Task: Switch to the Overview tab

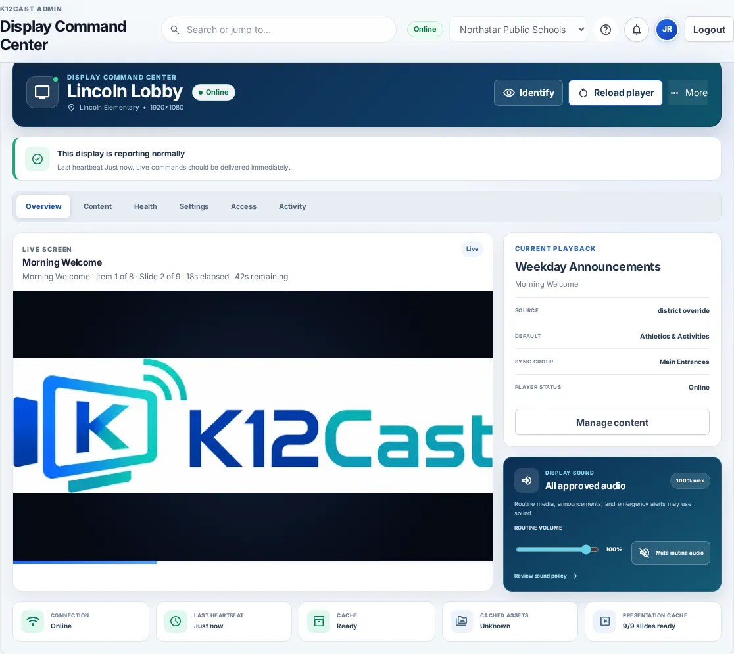Action: coord(43,206)
